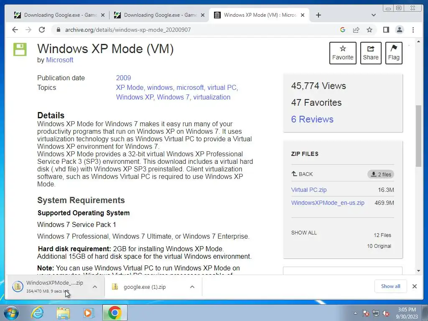Download WindowsXPMode_en-us.zip
Viewport: 428px width, 321px height.
click(x=328, y=203)
